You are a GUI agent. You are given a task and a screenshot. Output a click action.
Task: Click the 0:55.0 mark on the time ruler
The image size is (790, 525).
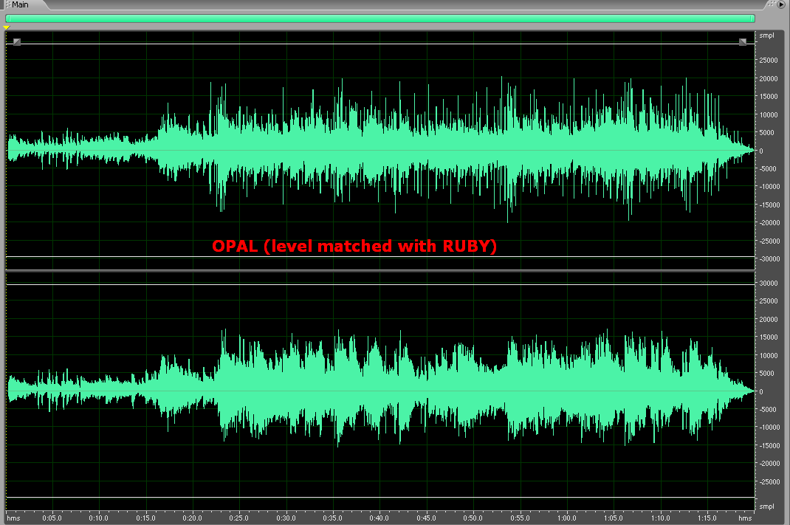coord(520,518)
